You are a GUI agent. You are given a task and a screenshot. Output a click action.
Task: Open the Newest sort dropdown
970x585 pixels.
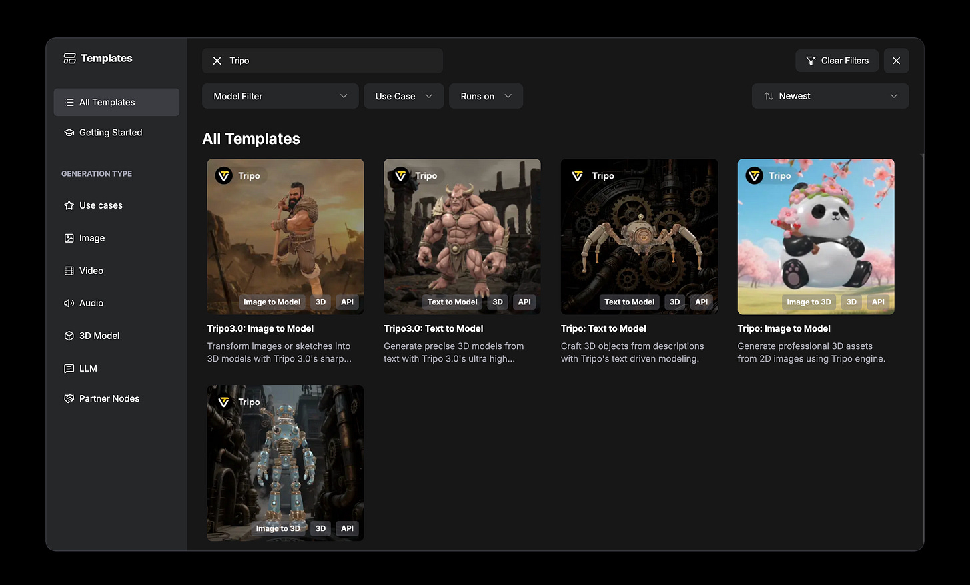coord(830,96)
